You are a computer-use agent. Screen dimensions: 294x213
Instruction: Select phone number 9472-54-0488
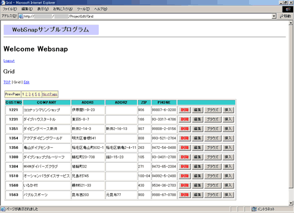tap(164, 148)
